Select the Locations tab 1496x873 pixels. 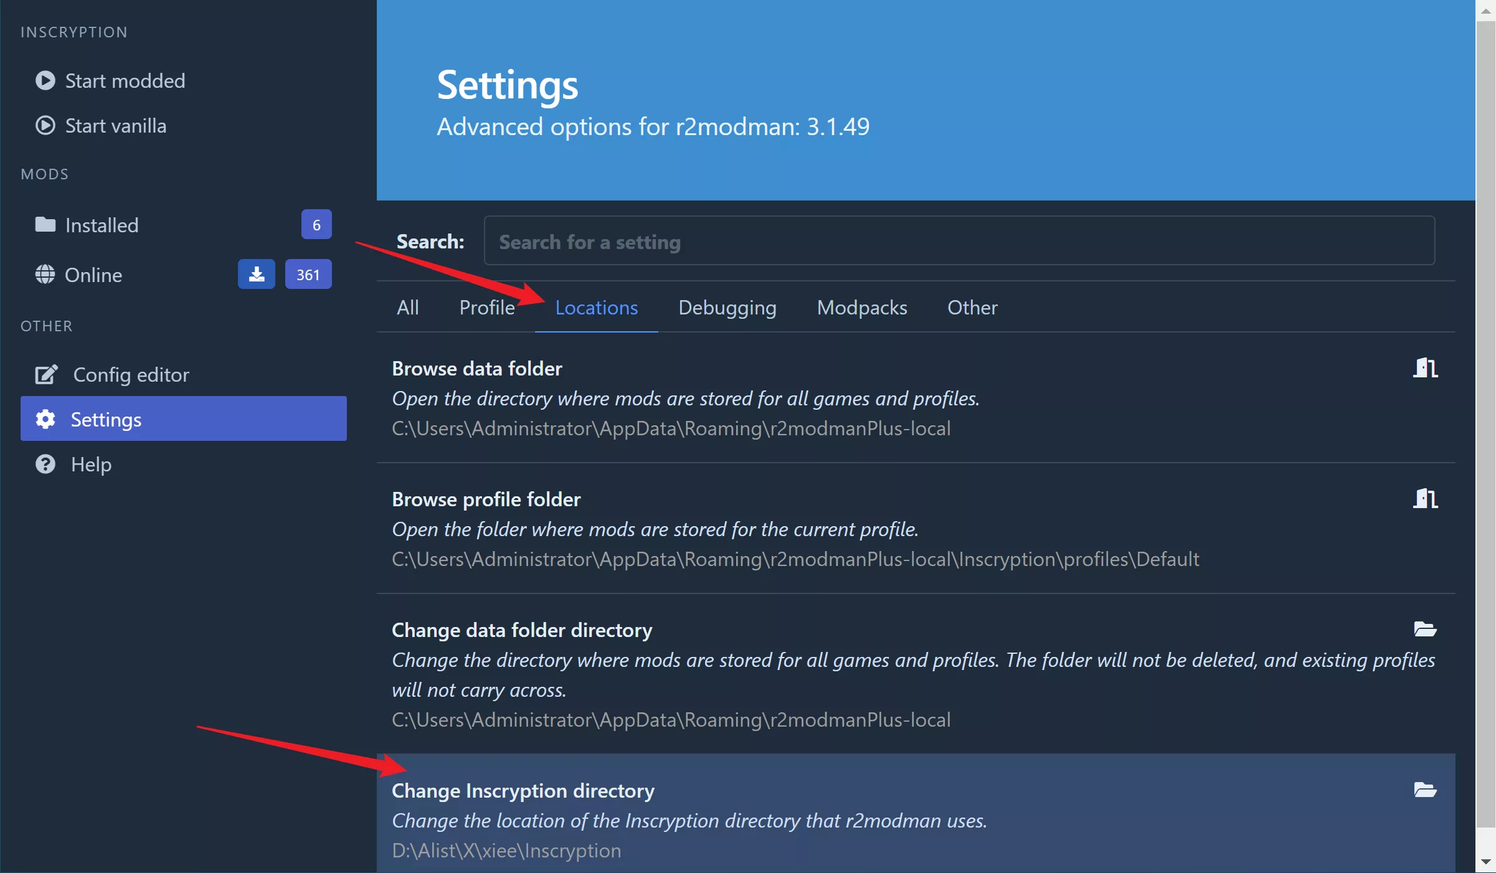tap(596, 308)
